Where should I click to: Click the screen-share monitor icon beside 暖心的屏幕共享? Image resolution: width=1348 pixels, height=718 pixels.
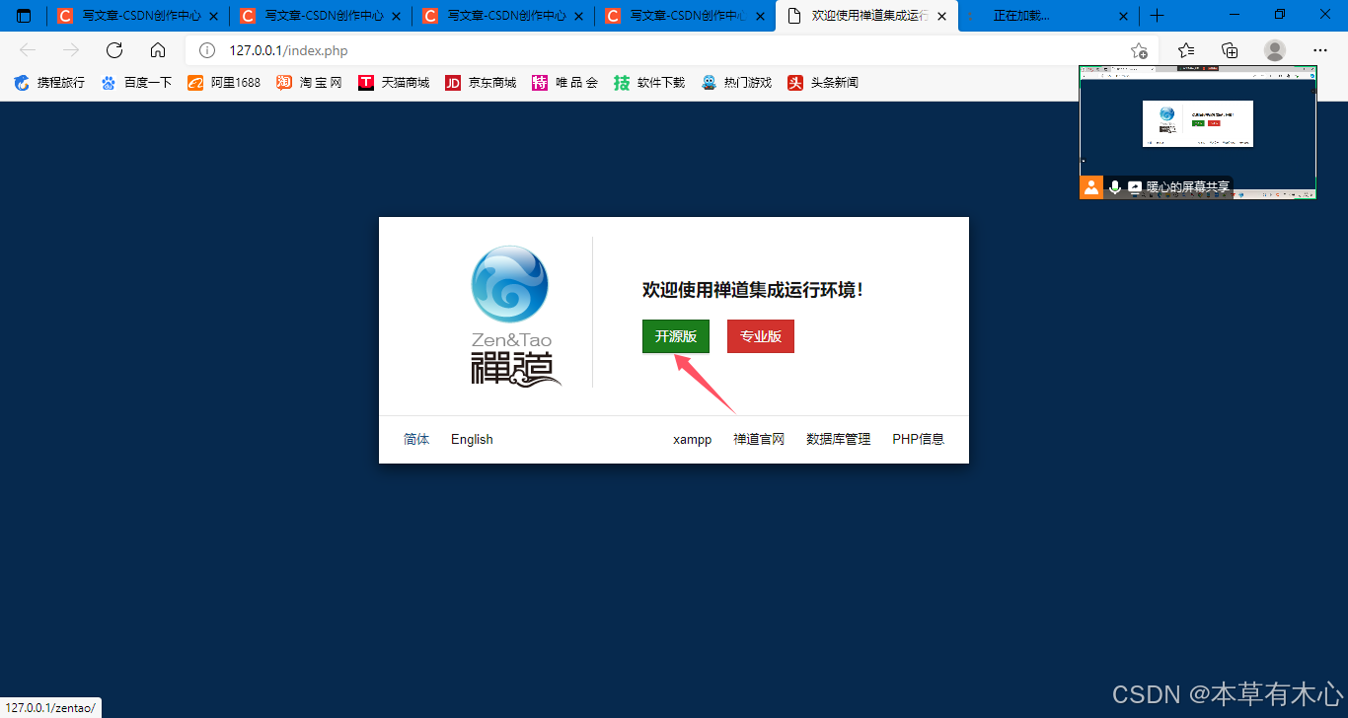[x=1135, y=187]
